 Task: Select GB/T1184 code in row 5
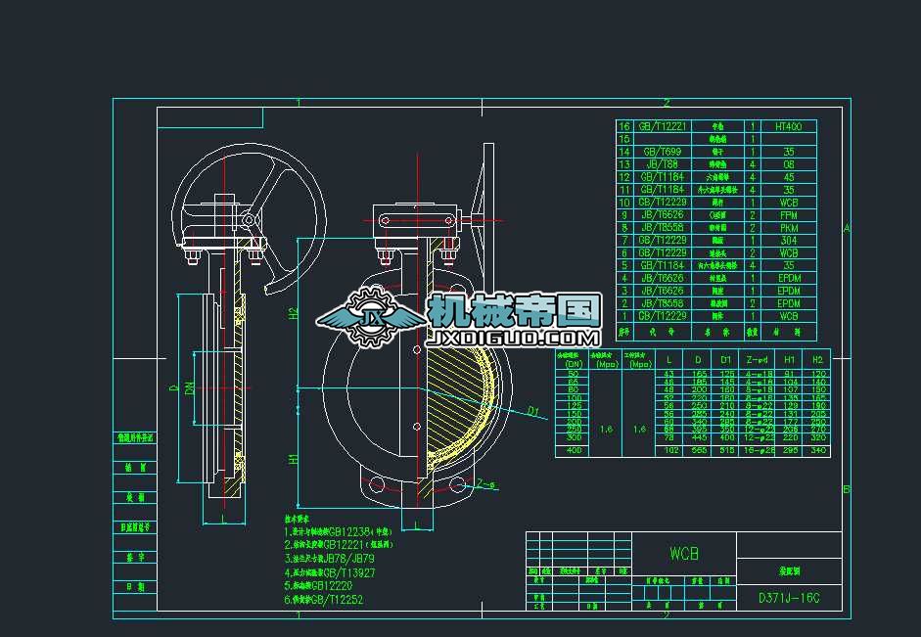[663, 265]
